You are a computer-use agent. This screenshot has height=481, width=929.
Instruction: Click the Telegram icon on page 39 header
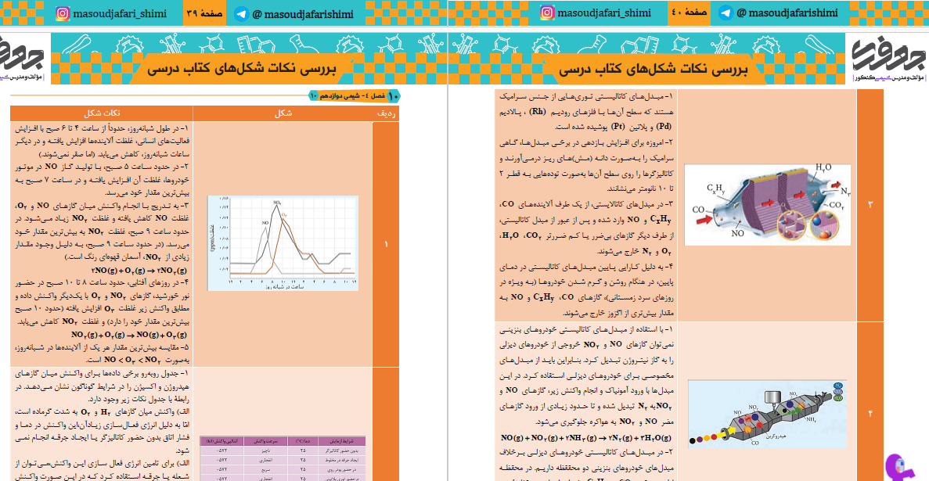241,13
